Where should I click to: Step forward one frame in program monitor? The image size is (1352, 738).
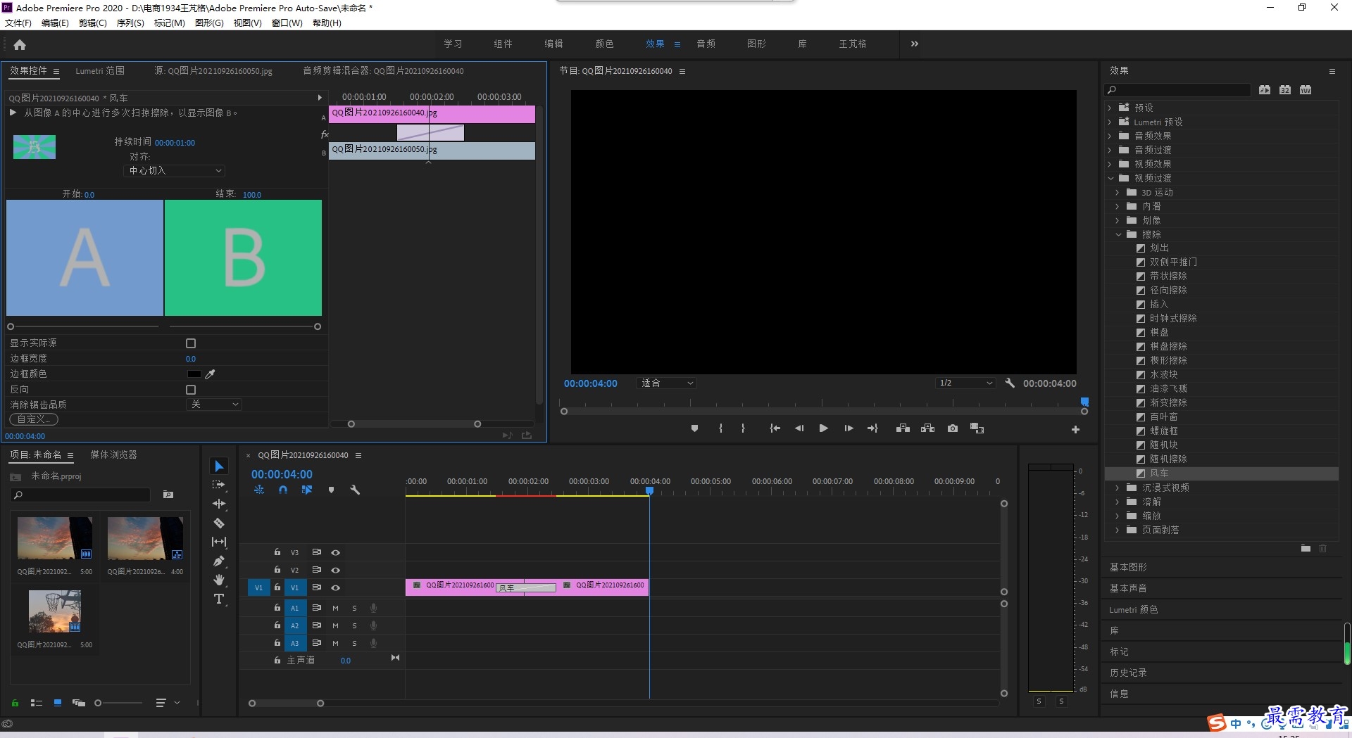click(849, 428)
